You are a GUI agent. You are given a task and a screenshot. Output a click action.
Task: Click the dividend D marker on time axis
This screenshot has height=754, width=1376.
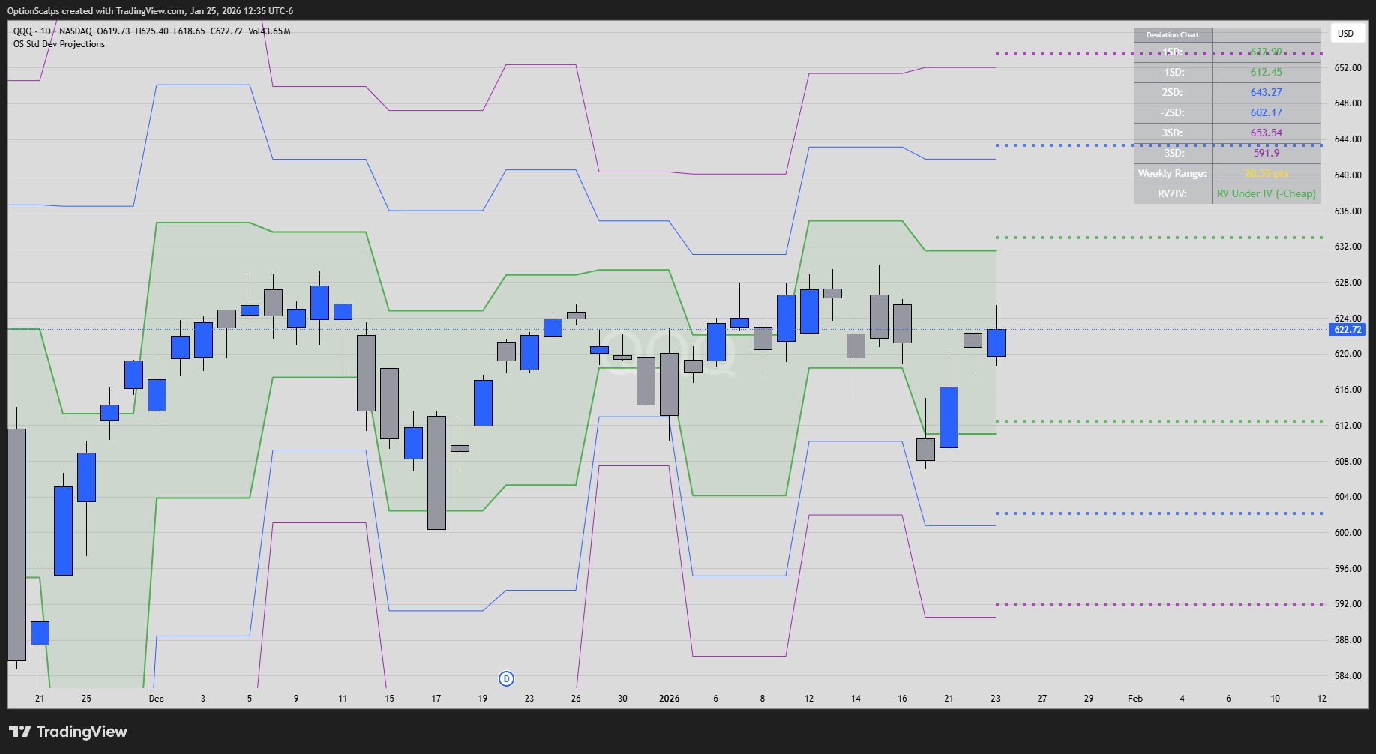(506, 678)
